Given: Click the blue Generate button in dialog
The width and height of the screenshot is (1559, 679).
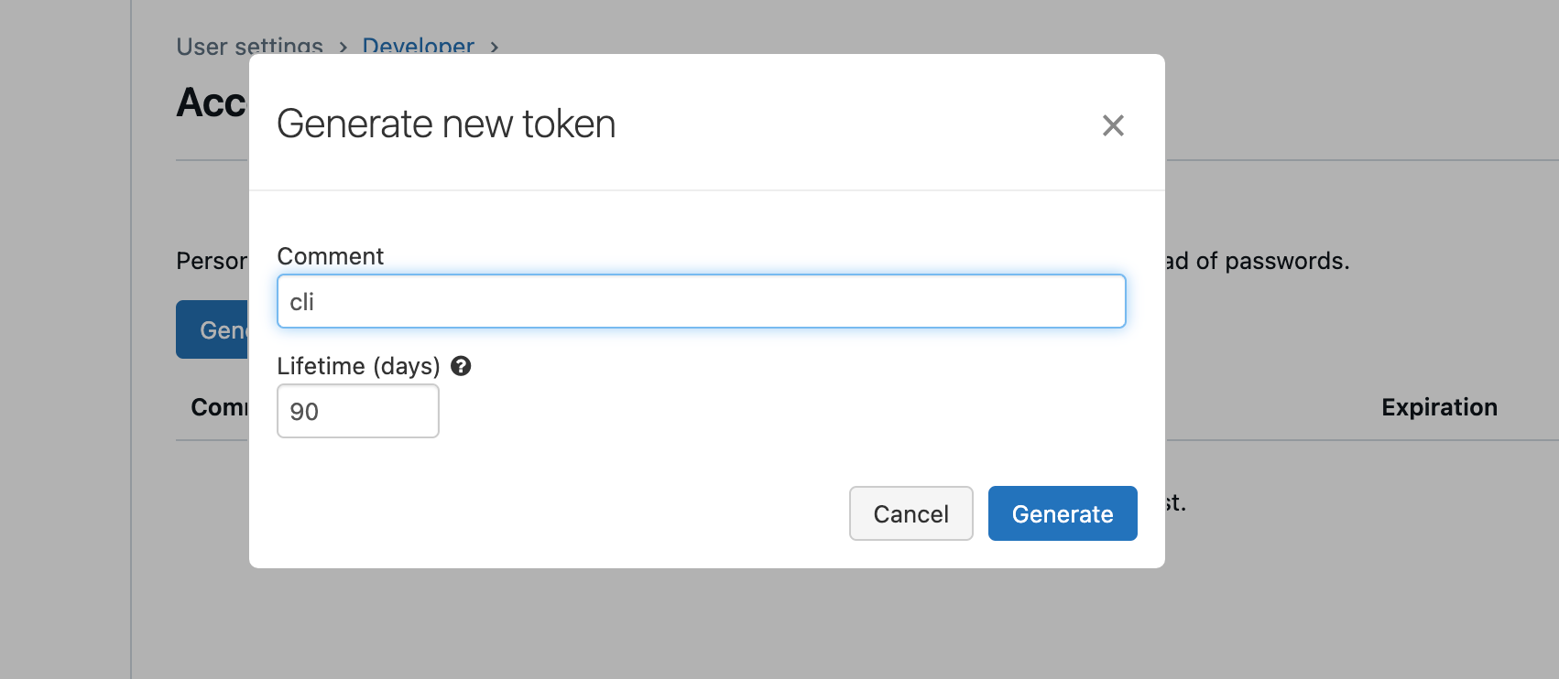Looking at the screenshot, I should (x=1063, y=513).
